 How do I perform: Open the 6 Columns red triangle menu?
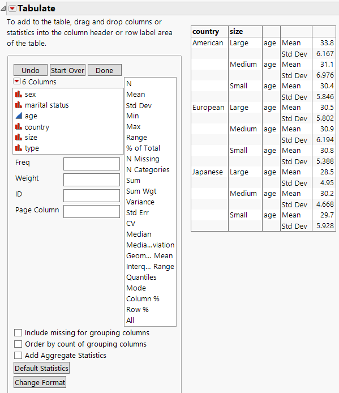[x=16, y=81]
